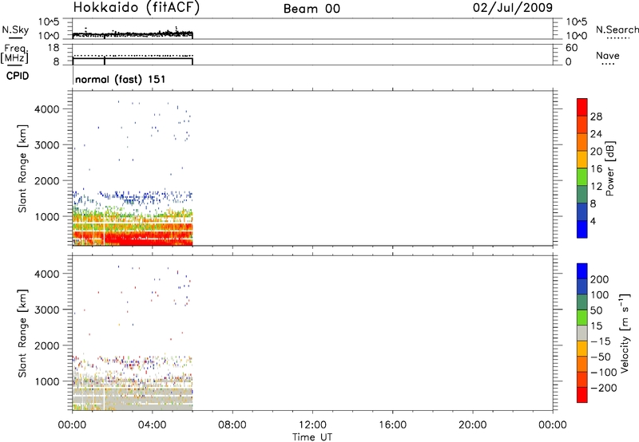The image size is (639, 442).
Task: Click the top blue segment of the Velocity colorbar
Action: 582,271
